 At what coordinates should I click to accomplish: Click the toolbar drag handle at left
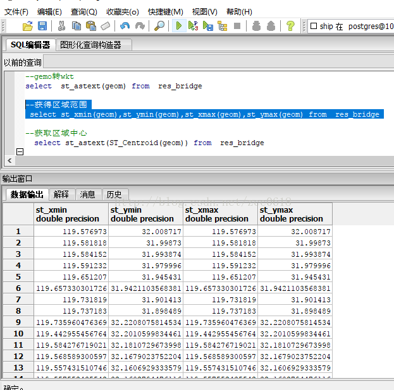click(x=3, y=26)
